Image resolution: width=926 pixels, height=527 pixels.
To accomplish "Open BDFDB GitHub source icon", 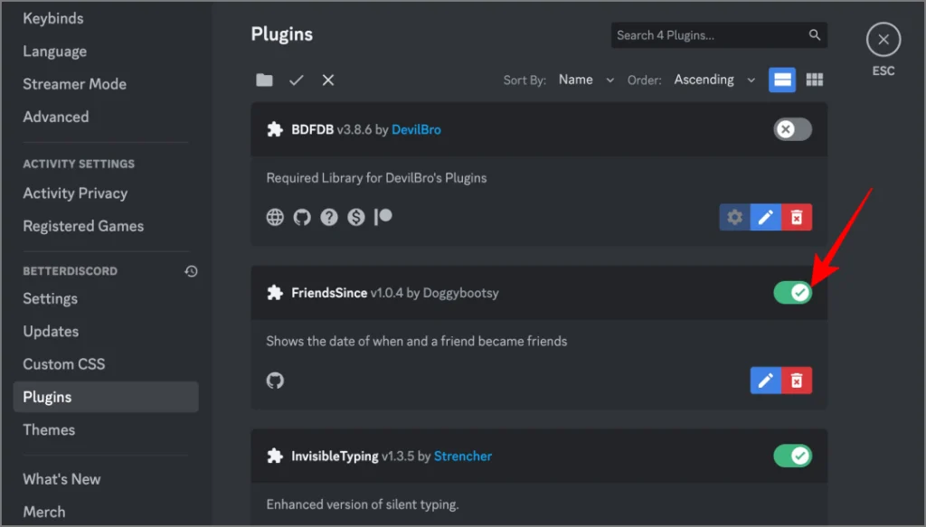I will coord(302,217).
